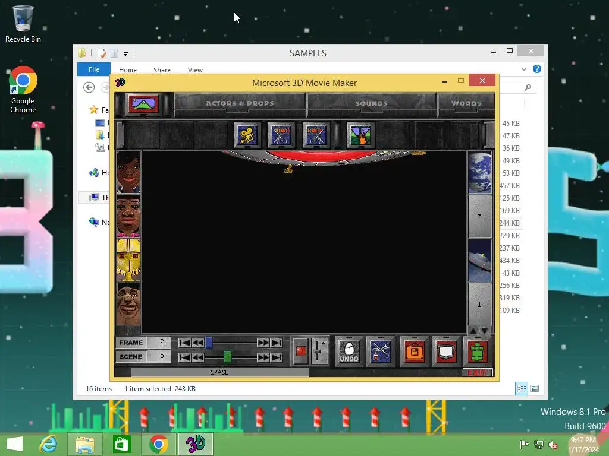Open Share tab in SAMPLES window
609x456 pixels.
point(162,70)
